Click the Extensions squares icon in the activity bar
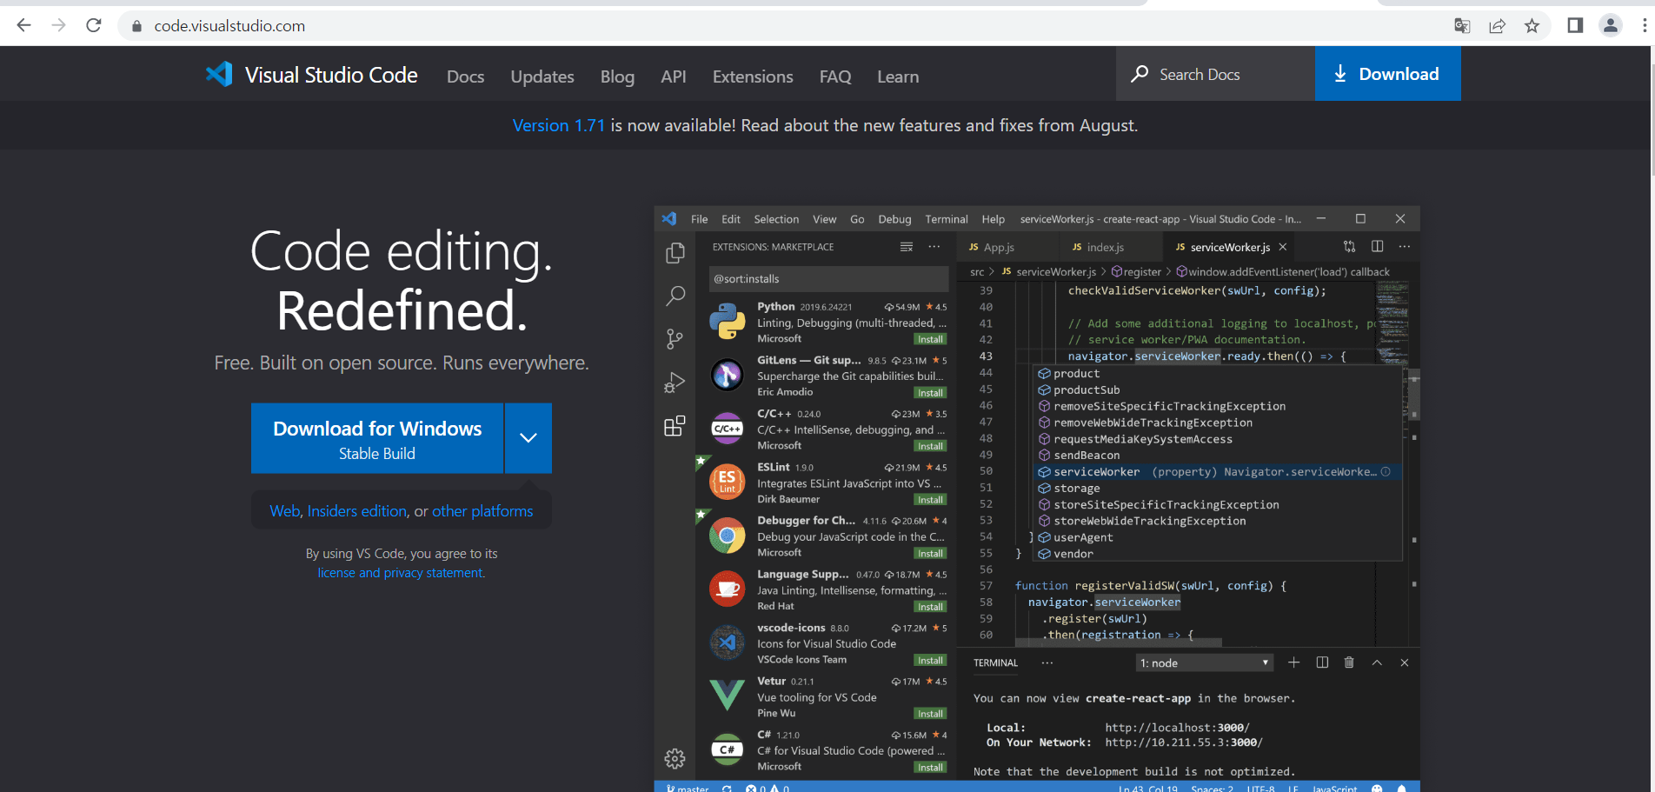Image resolution: width=1655 pixels, height=792 pixels. click(x=675, y=426)
